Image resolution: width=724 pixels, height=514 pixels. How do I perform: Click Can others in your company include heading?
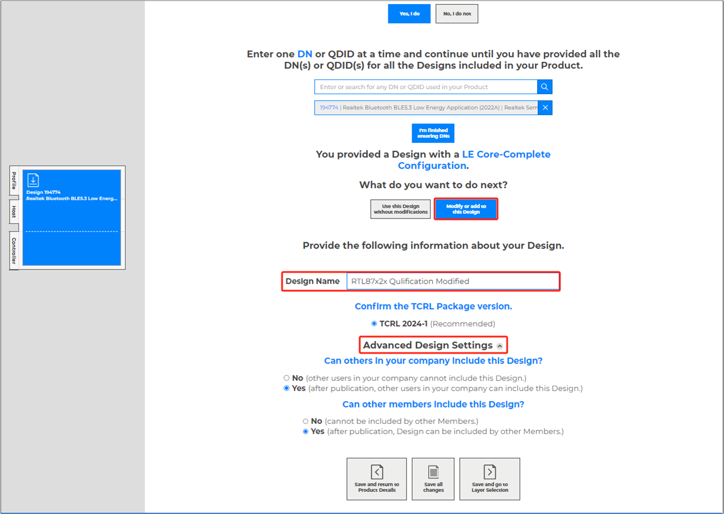(x=433, y=361)
